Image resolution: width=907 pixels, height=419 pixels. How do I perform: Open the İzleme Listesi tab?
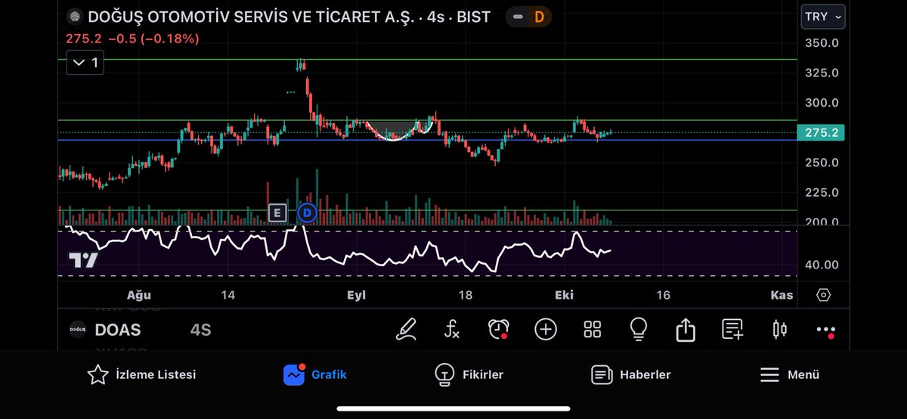pos(141,374)
